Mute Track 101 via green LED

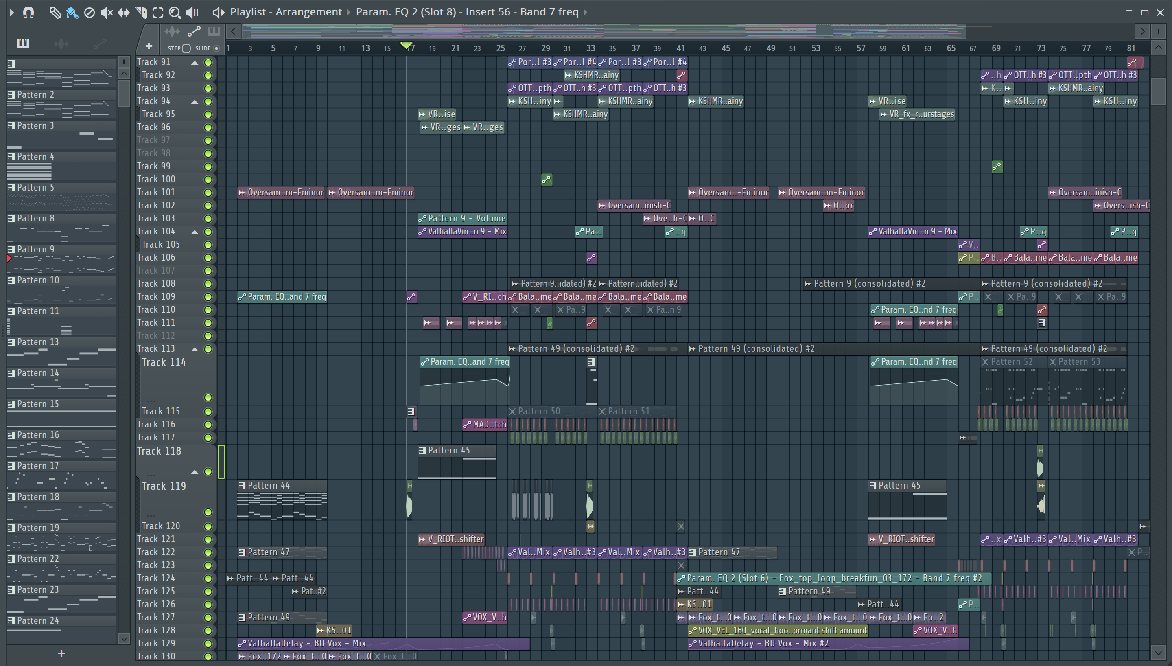click(x=208, y=193)
